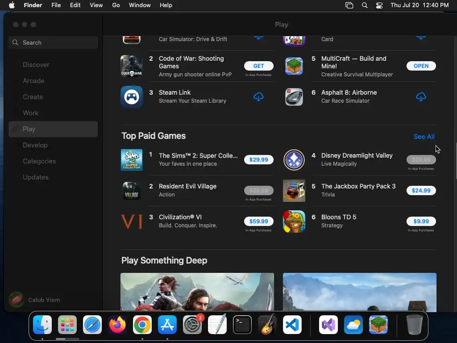457x343 pixels.
Task: Open the Calub Viem account profile
Action: tap(34, 300)
